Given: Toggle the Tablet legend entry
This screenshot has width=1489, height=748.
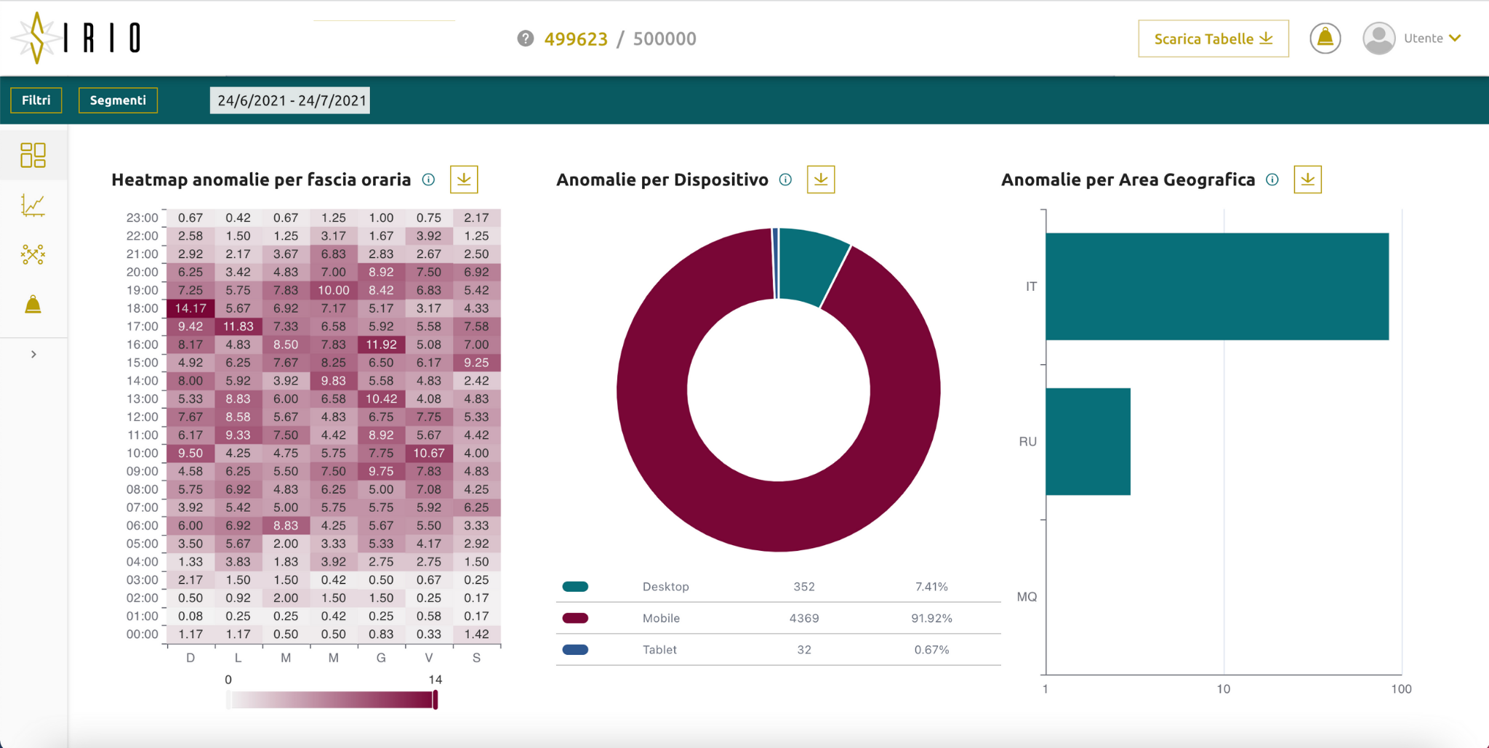Looking at the screenshot, I should click(575, 650).
